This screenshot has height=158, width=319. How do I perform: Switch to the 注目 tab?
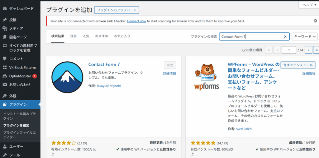(x=74, y=36)
